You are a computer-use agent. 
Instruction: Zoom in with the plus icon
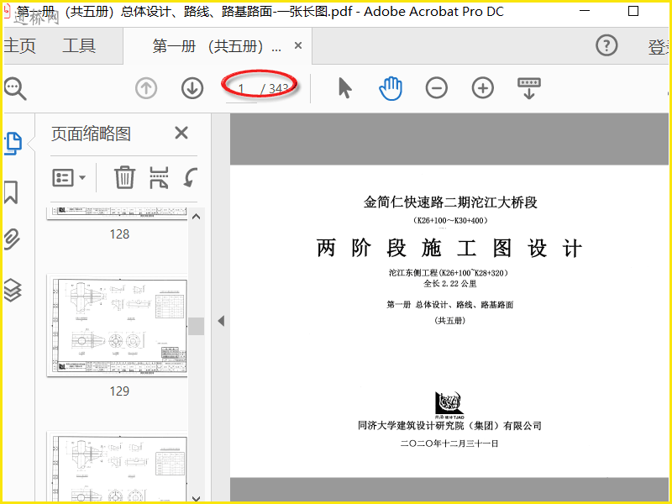(483, 88)
